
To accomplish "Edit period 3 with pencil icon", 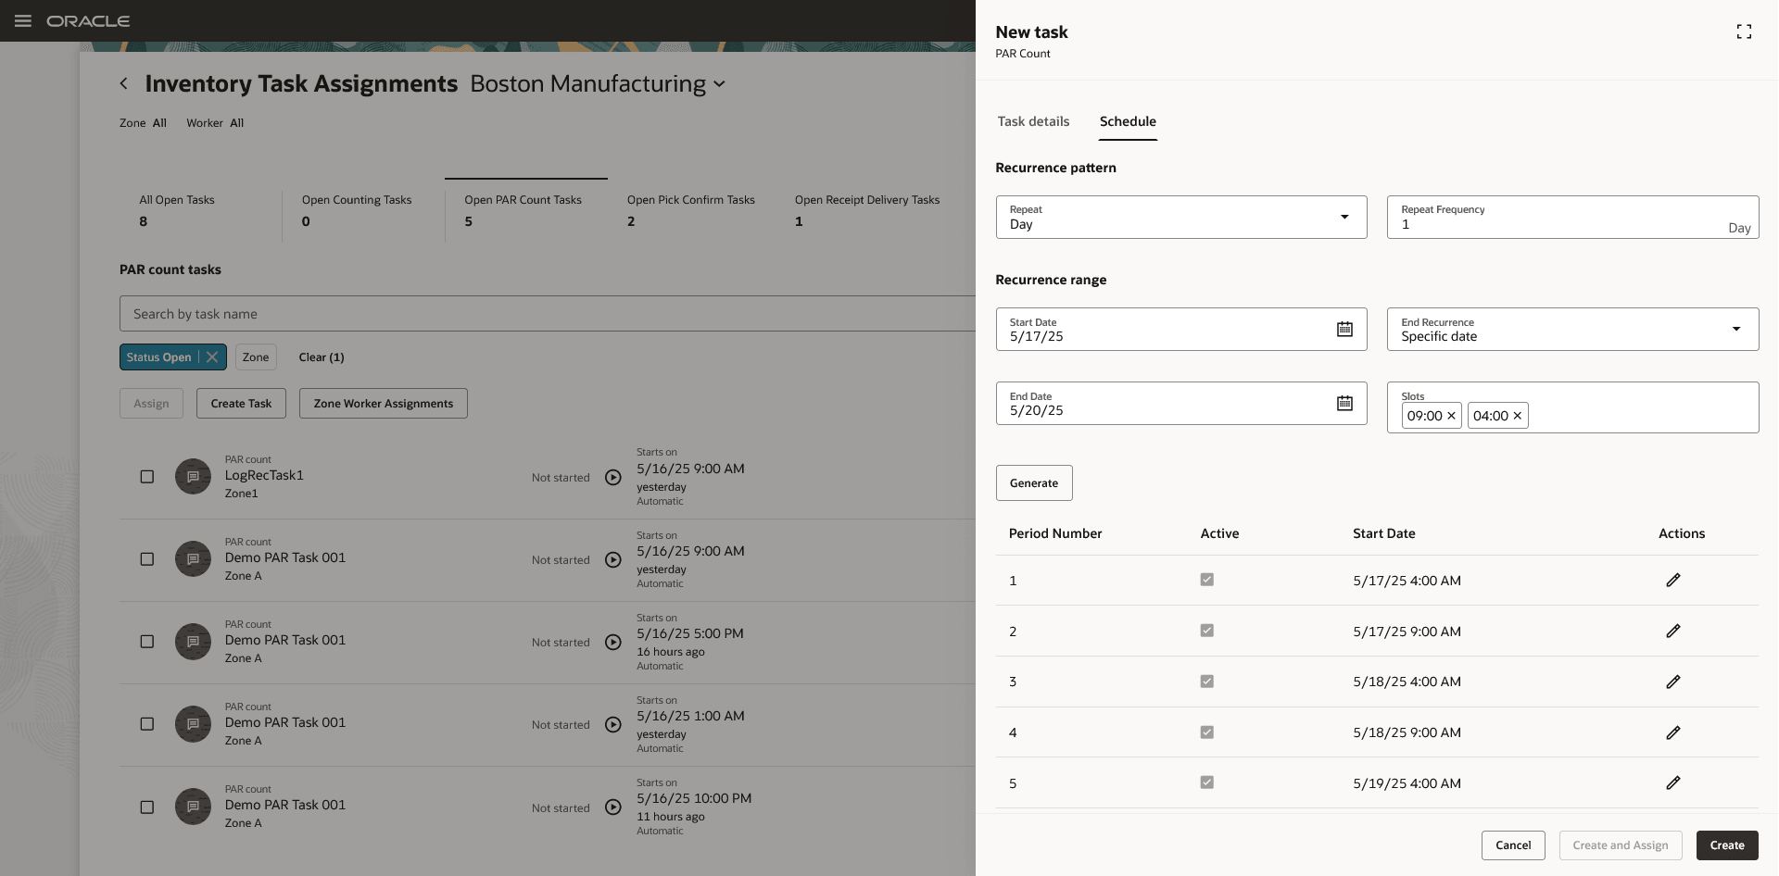I will [1672, 682].
